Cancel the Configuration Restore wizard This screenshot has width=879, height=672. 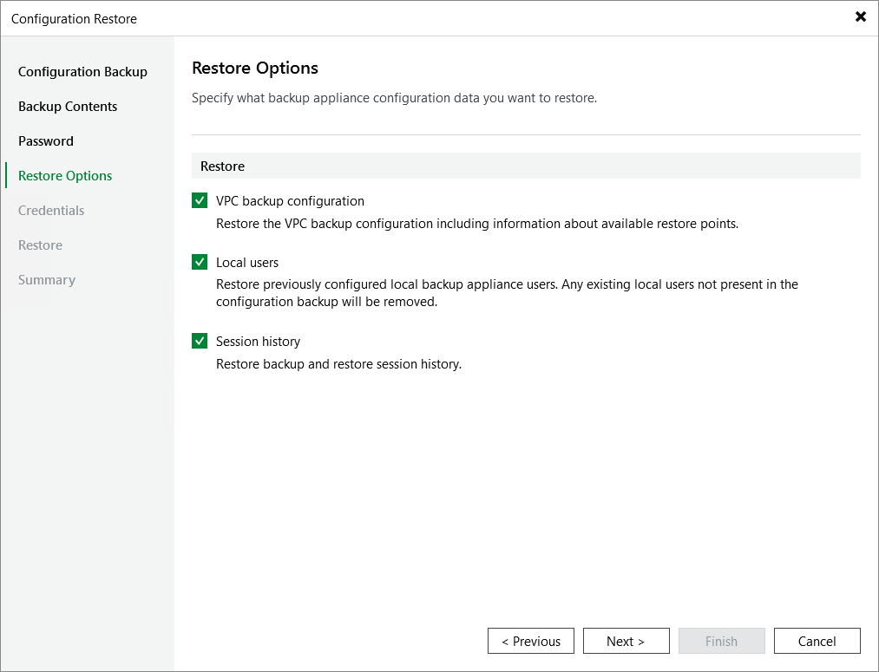(x=817, y=641)
